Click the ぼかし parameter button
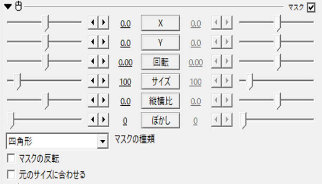 click(160, 120)
